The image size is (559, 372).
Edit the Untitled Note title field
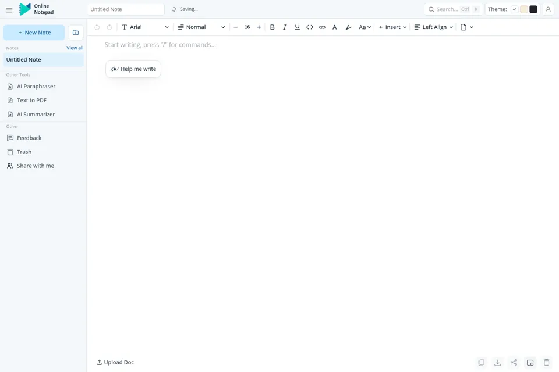(x=126, y=9)
